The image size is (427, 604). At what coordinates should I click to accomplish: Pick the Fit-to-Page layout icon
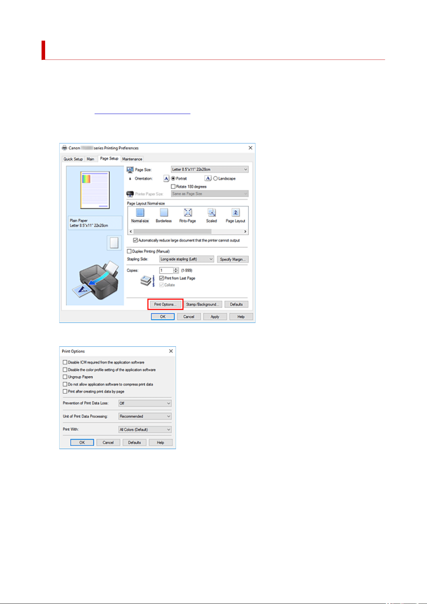click(188, 213)
